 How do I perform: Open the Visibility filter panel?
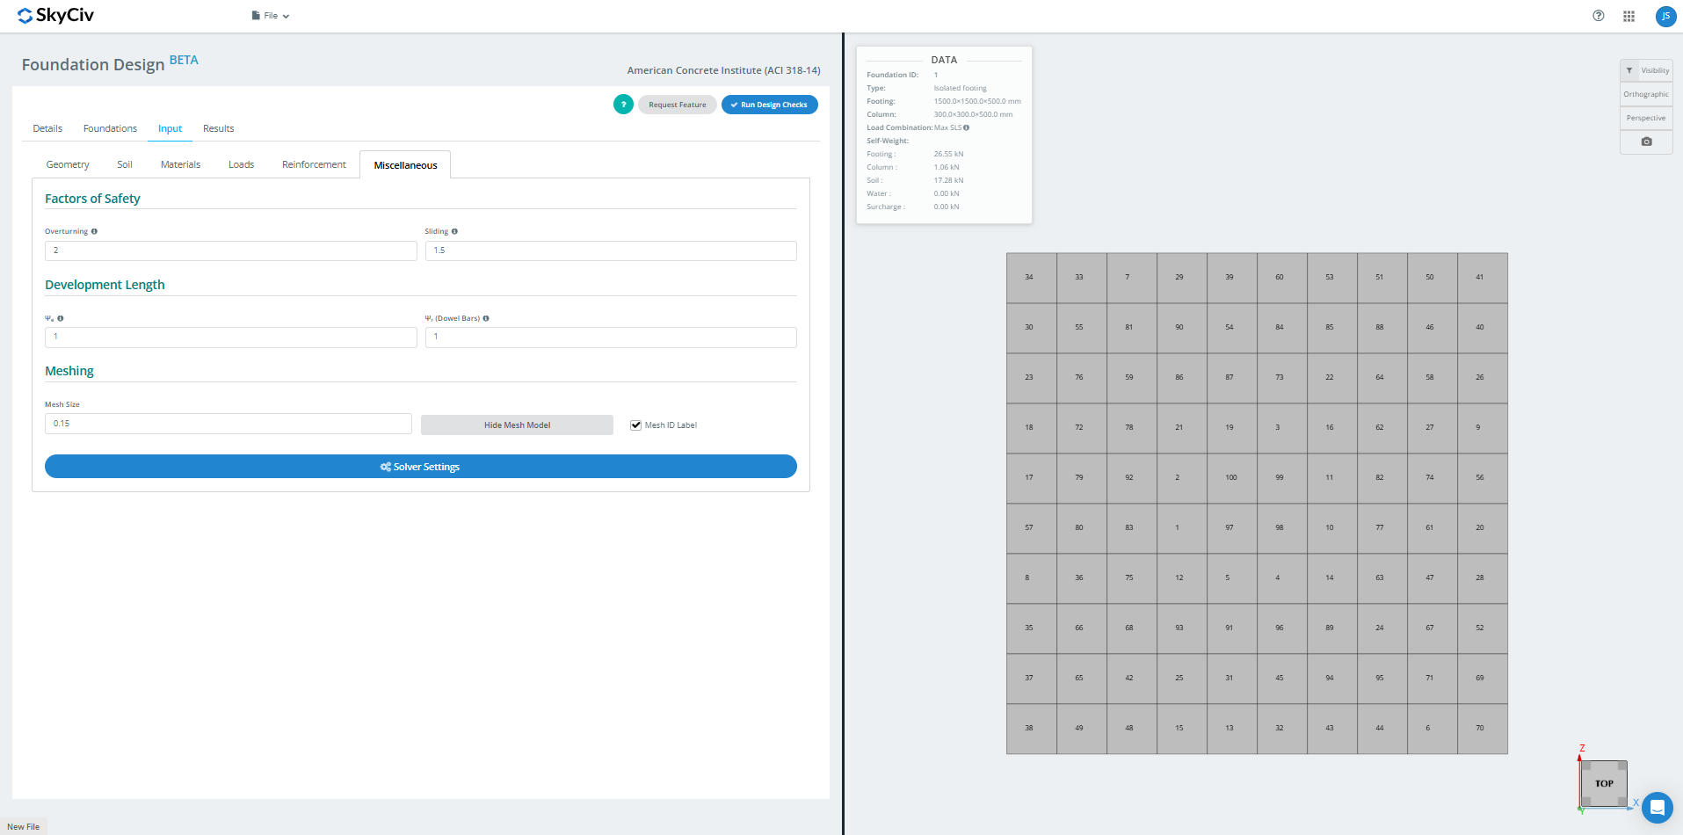[1646, 70]
